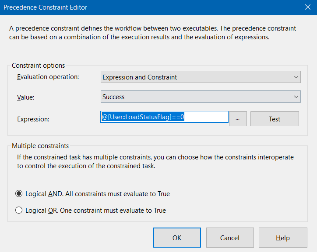Click the 'Value:' field label
Viewport: 317px width, 252px height.
[26, 97]
